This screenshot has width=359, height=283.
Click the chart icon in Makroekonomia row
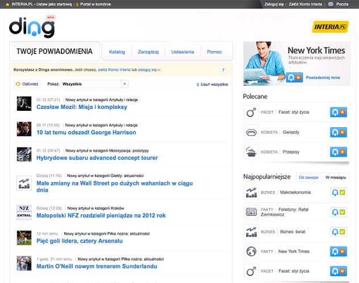[251, 192]
